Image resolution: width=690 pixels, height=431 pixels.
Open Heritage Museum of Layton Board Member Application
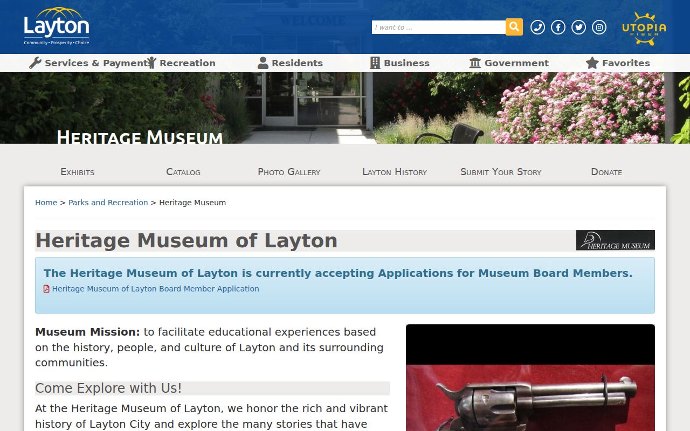pos(155,289)
